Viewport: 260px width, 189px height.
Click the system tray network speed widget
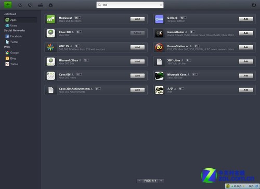click(242, 186)
